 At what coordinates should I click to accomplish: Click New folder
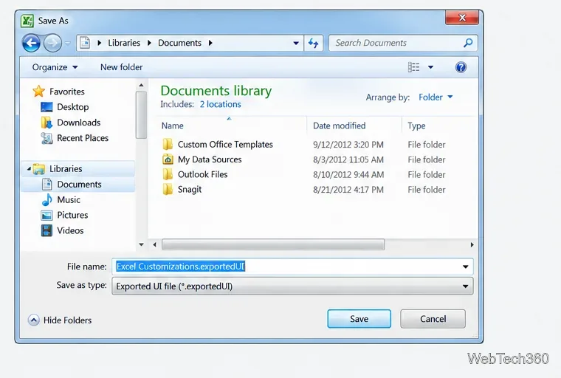121,67
